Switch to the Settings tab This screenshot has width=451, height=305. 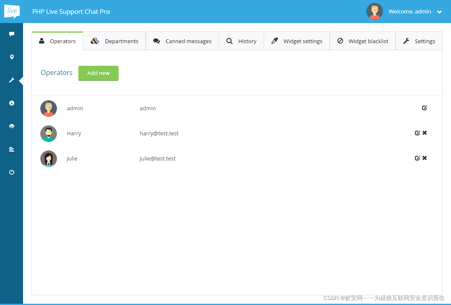point(419,41)
